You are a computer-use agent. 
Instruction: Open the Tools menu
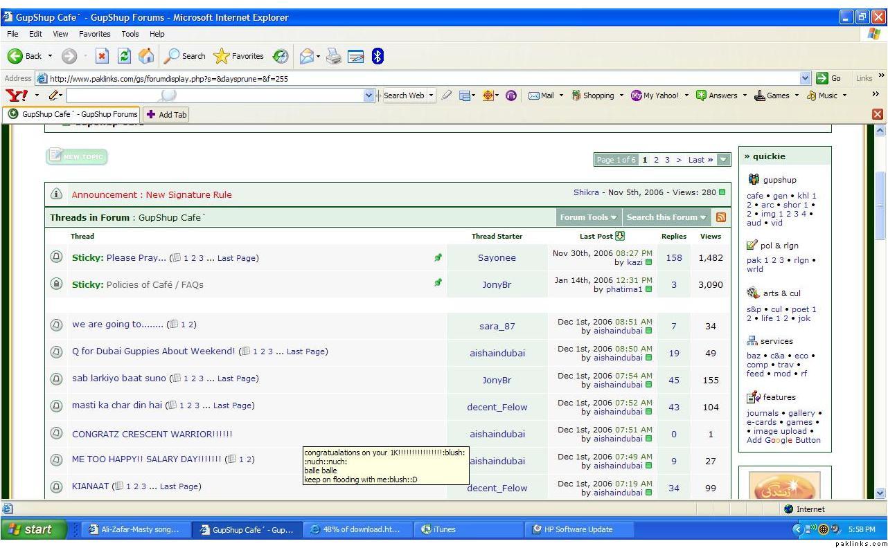(x=130, y=34)
